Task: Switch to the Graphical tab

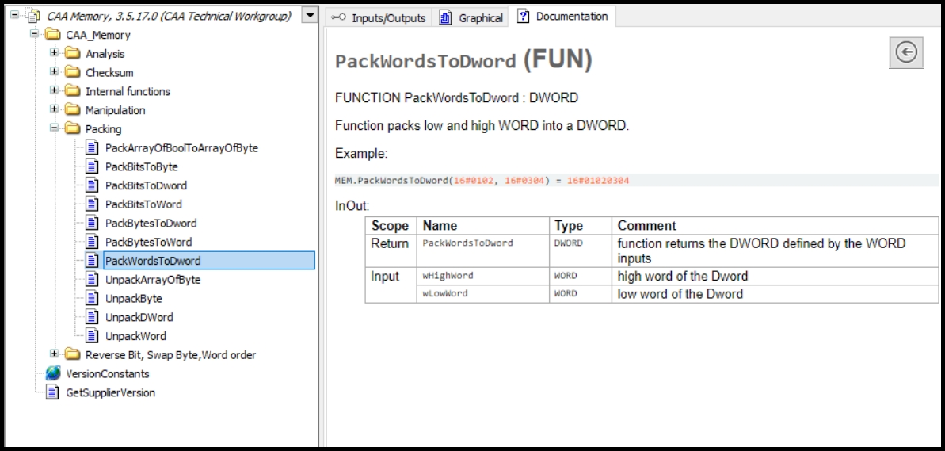Action: 472,17
